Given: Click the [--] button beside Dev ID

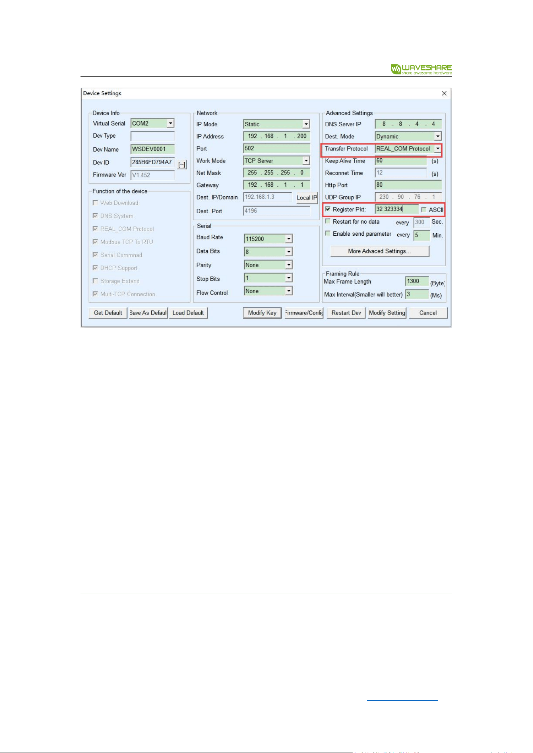Looking at the screenshot, I should click(x=182, y=165).
